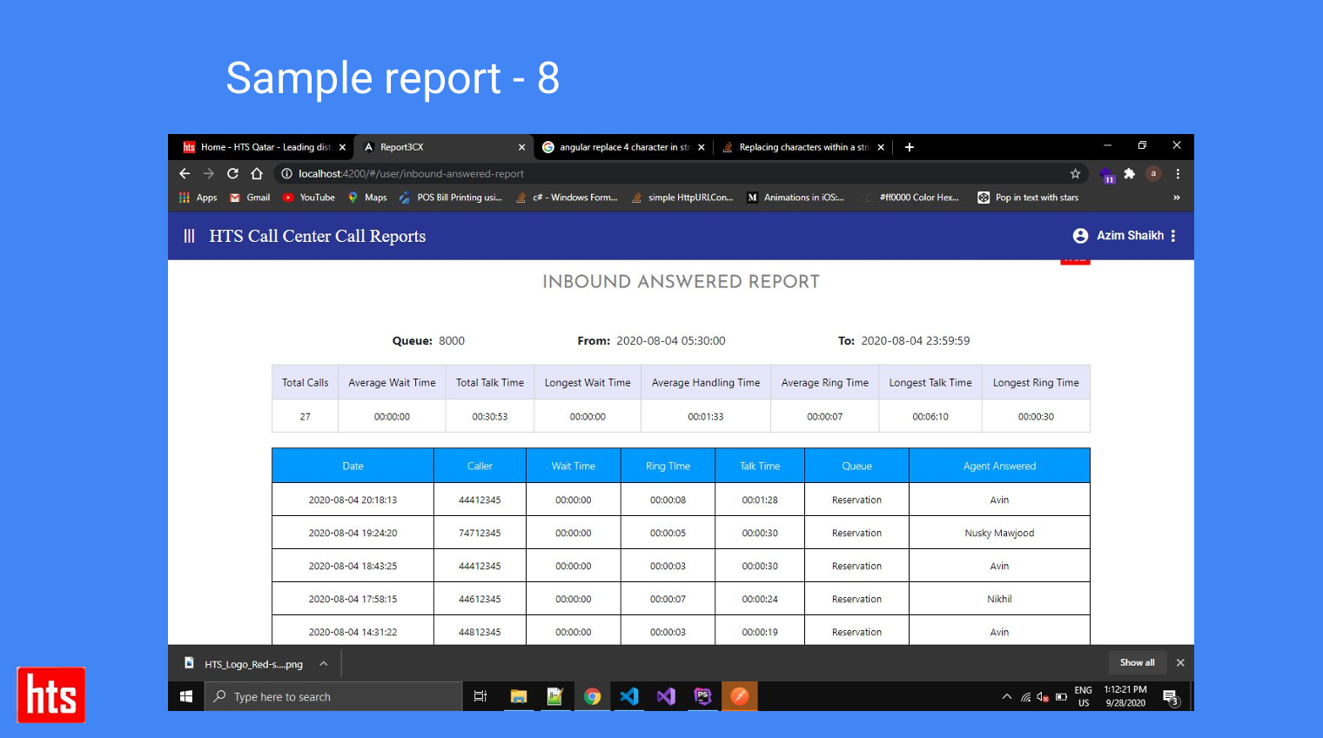Launch Visual Studio Code from the taskbar
The width and height of the screenshot is (1323, 738).
point(629,696)
